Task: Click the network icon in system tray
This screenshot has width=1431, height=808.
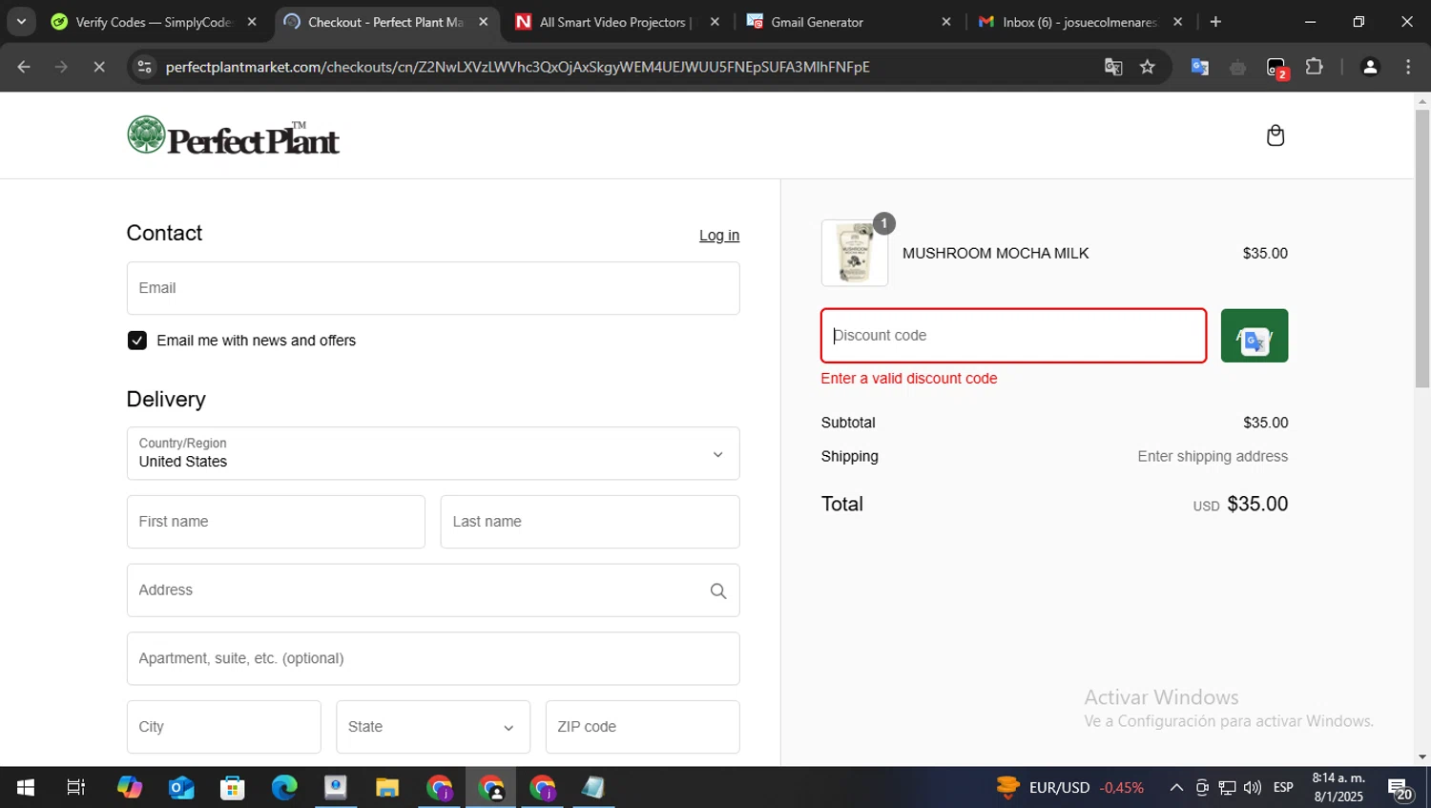Action: click(x=1228, y=788)
